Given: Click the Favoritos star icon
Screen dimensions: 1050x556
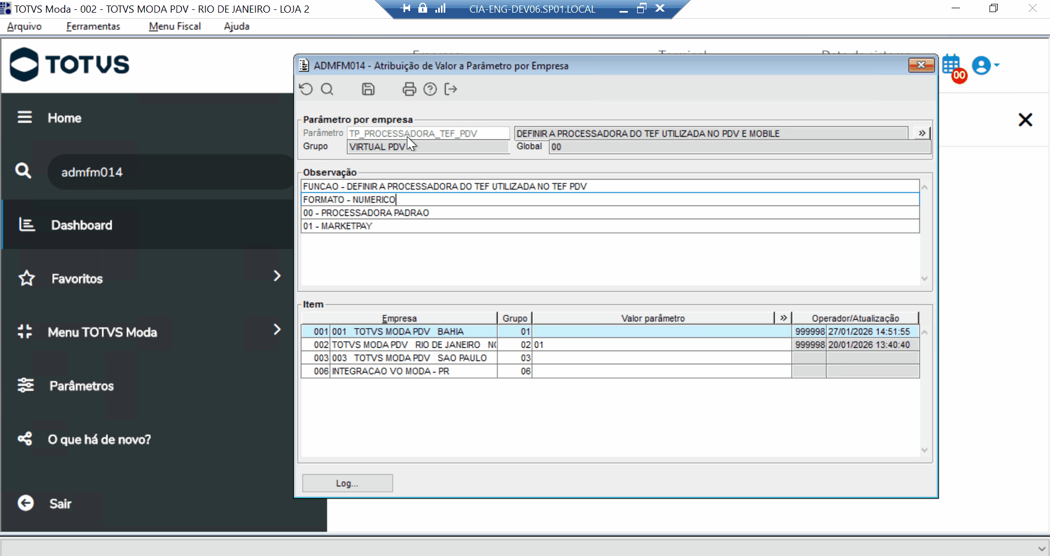Looking at the screenshot, I should click(x=27, y=278).
